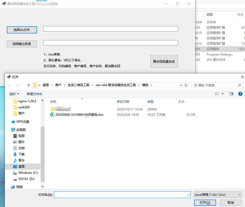Click the 选择输出目录 button

tap(22, 44)
